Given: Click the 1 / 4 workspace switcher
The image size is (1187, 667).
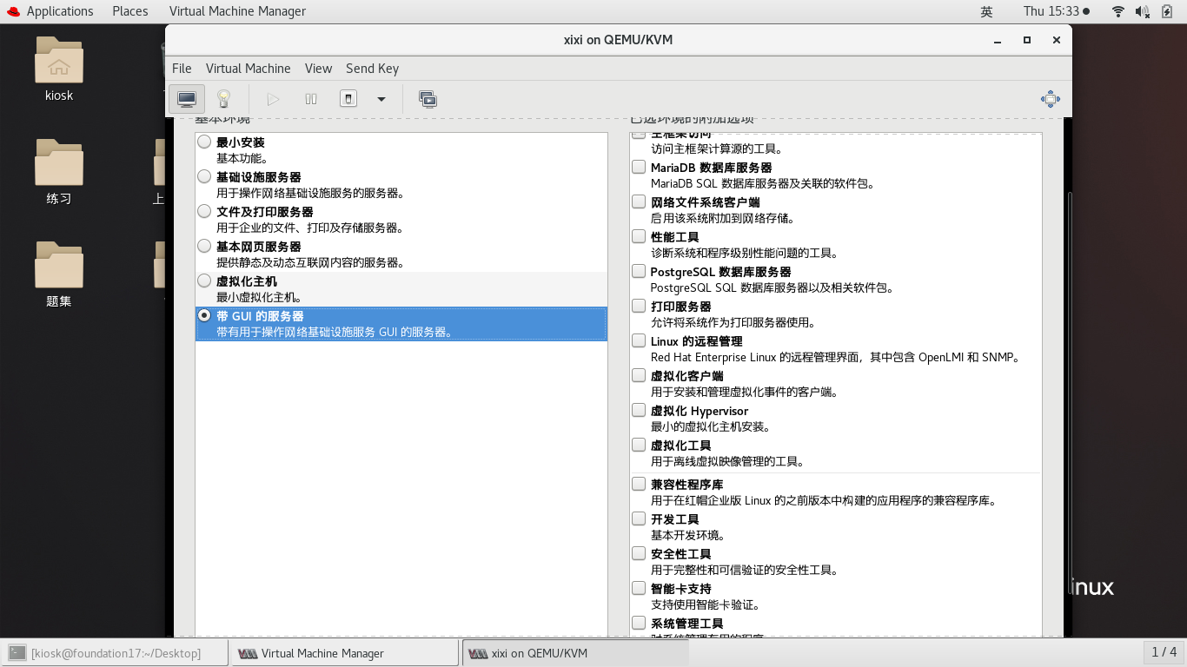Looking at the screenshot, I should pyautogui.click(x=1164, y=652).
